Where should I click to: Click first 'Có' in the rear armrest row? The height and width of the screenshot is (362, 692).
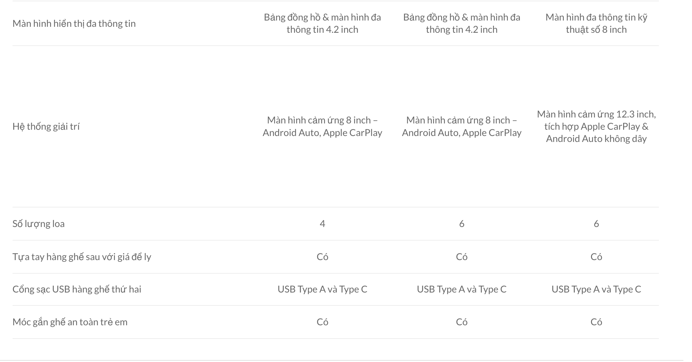click(322, 257)
